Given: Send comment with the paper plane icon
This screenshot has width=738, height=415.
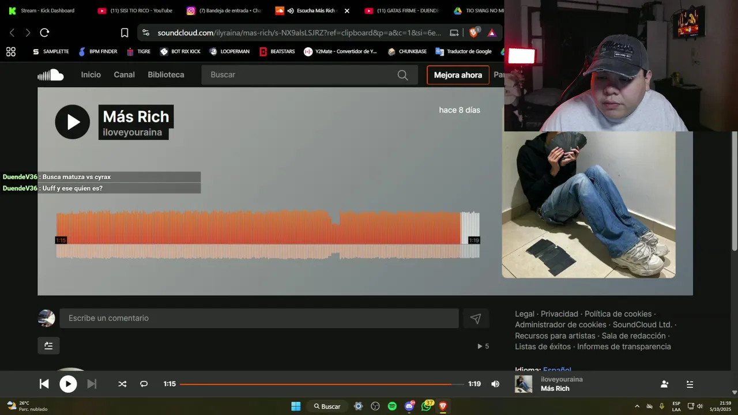Looking at the screenshot, I should click(x=476, y=318).
